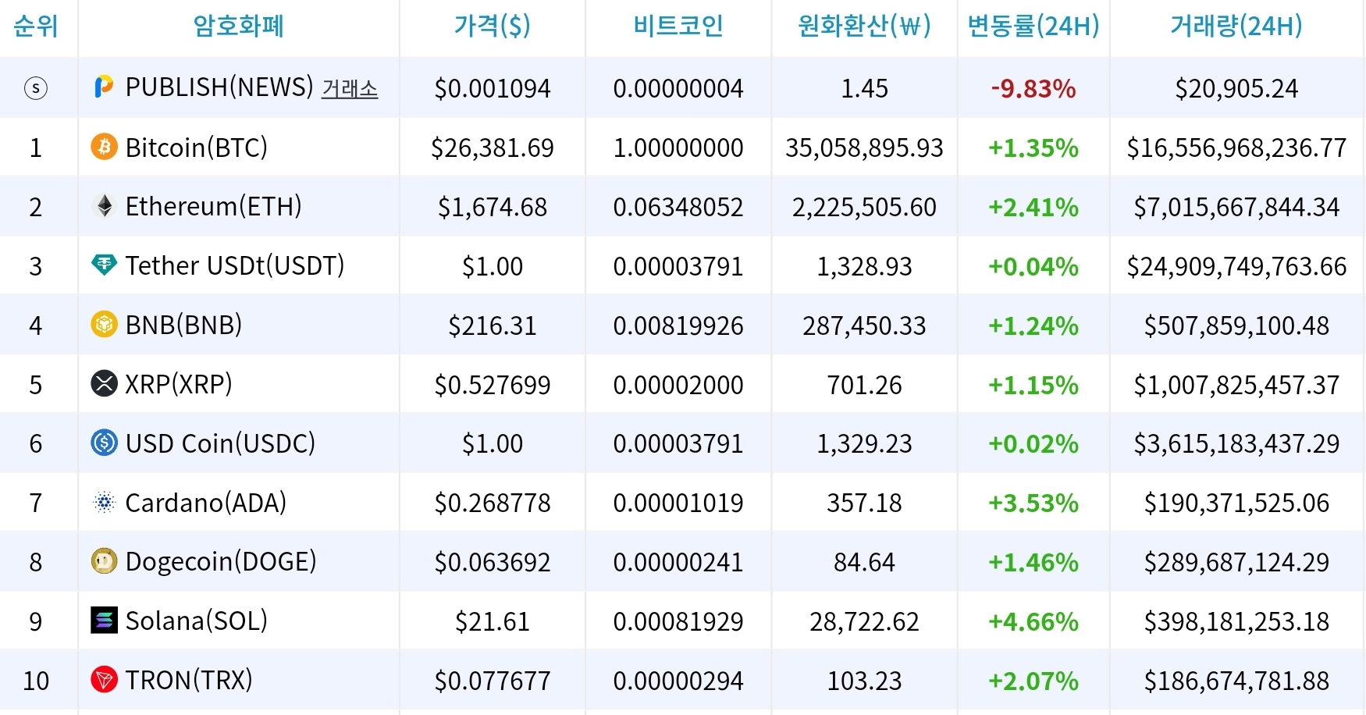
Task: Click the BNB yellow logo icon
Action: 104,324
